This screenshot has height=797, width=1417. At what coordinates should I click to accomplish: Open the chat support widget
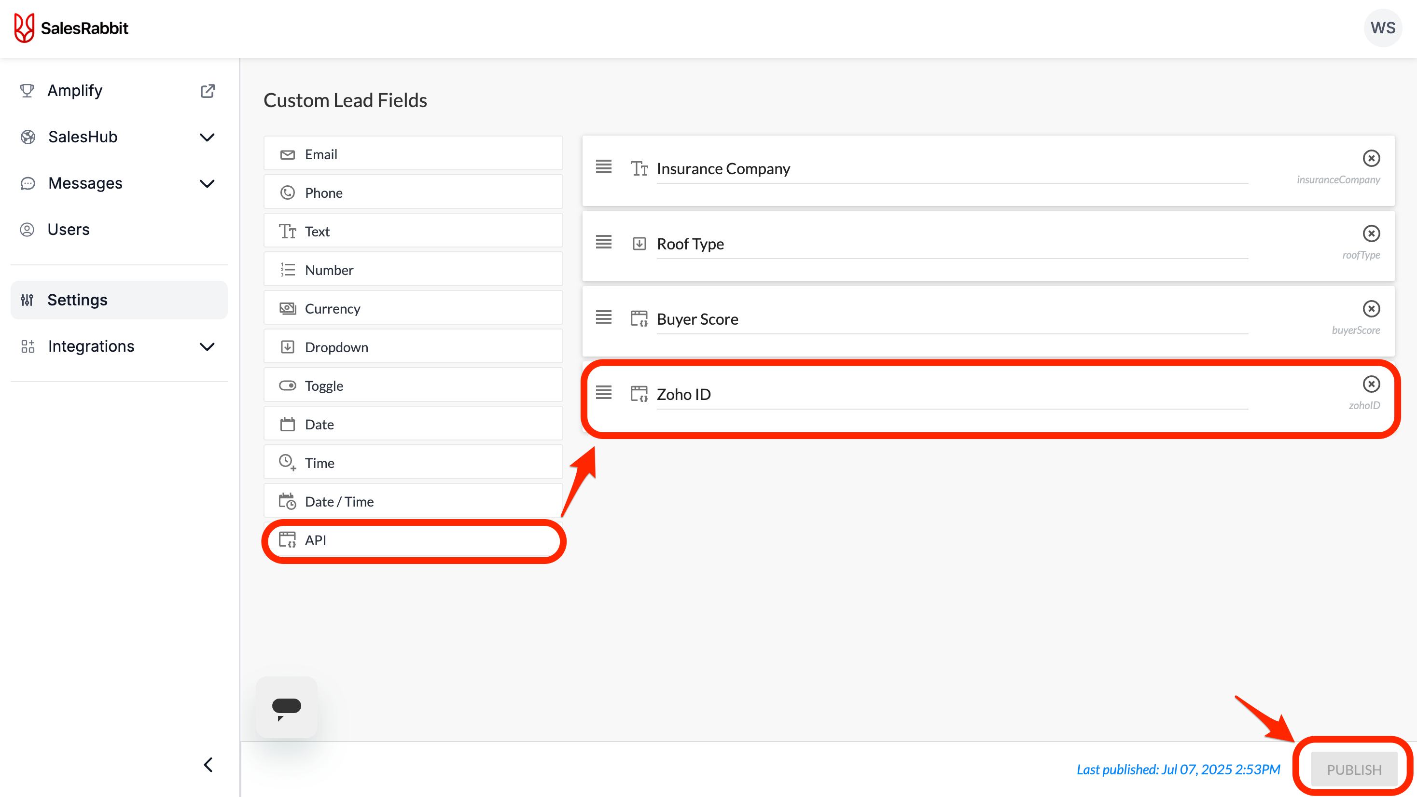click(x=287, y=707)
